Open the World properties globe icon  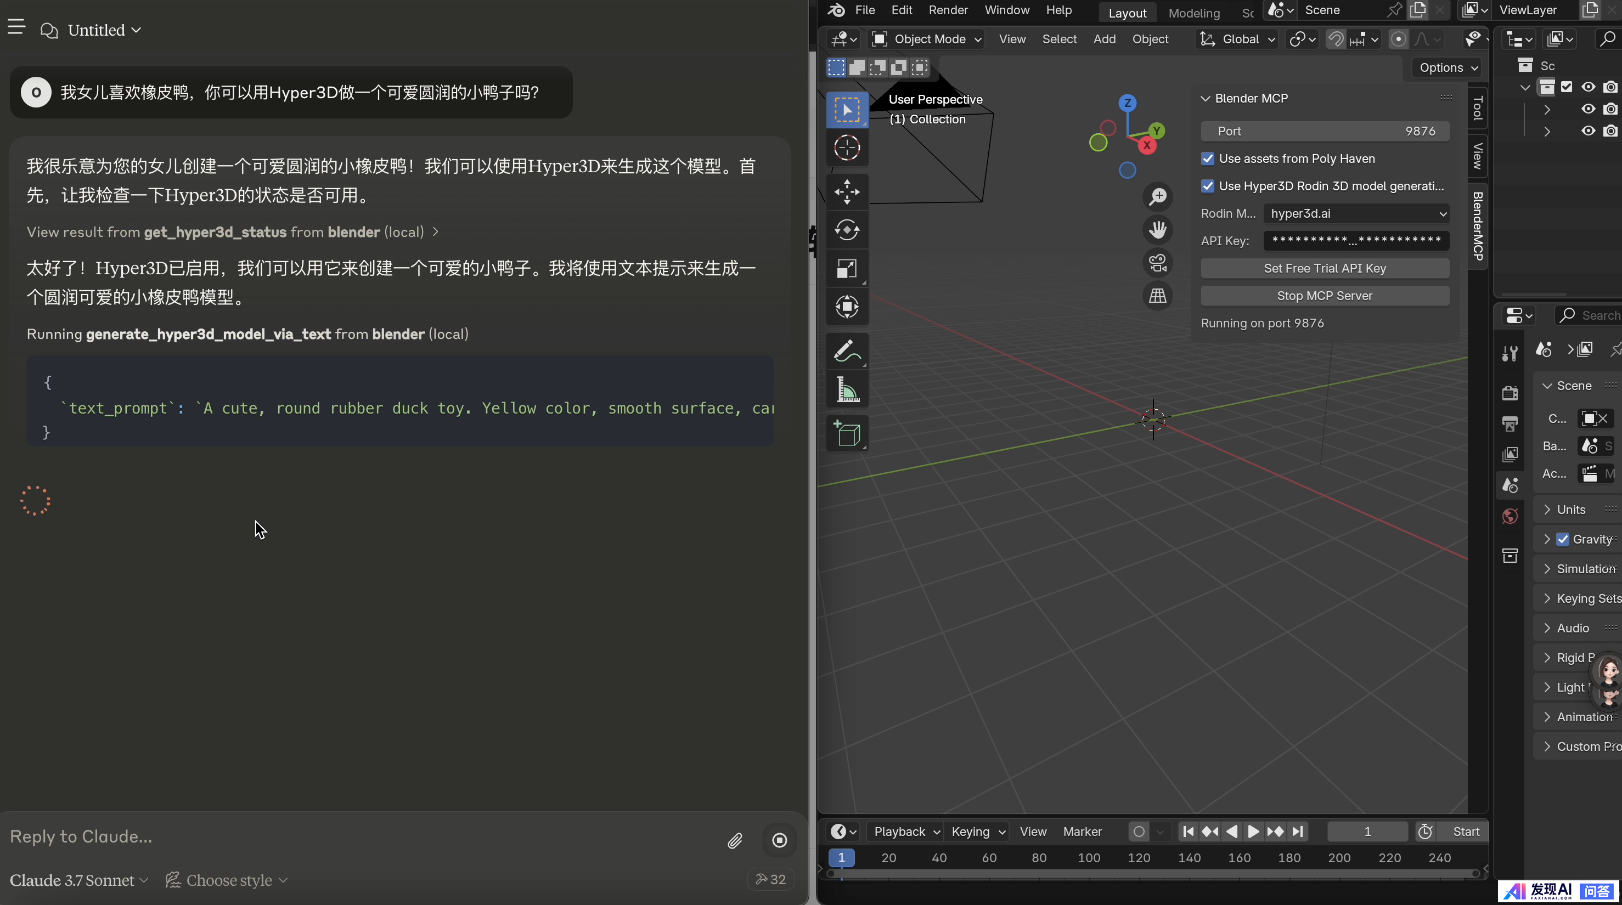click(1510, 516)
